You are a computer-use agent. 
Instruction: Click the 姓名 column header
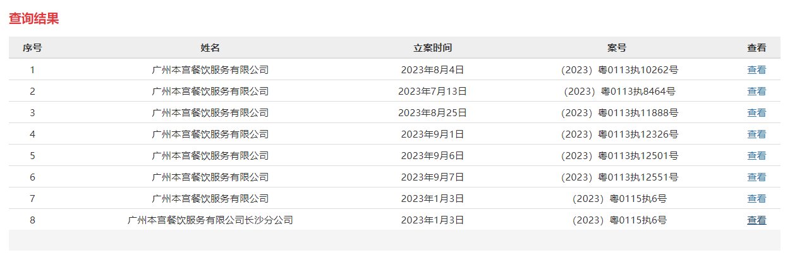(210, 48)
